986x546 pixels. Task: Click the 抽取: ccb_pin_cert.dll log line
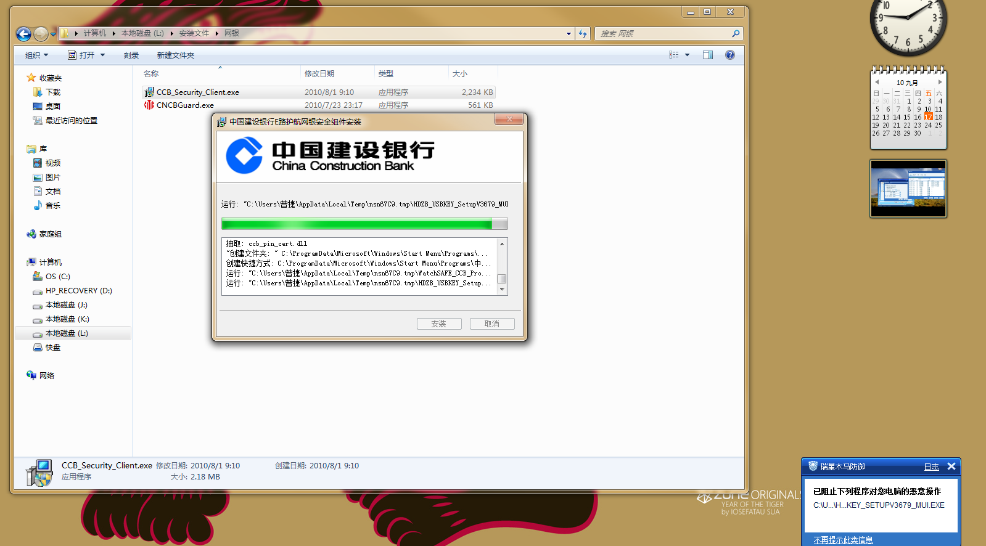point(266,243)
